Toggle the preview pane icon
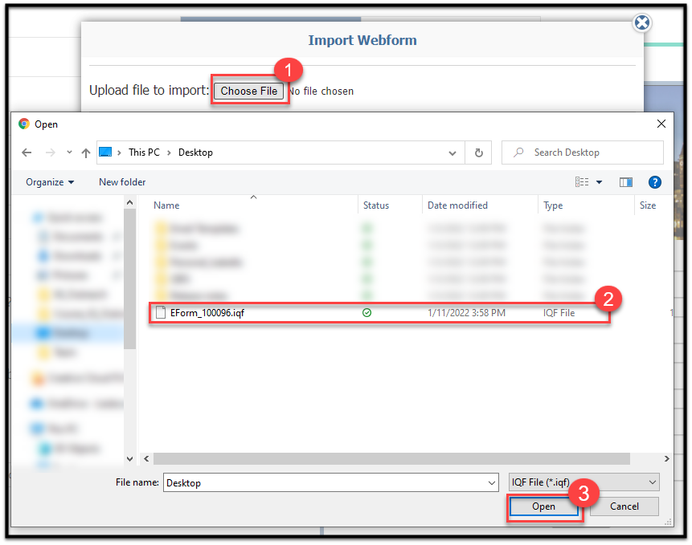The height and width of the screenshot is (545, 692). 626,182
